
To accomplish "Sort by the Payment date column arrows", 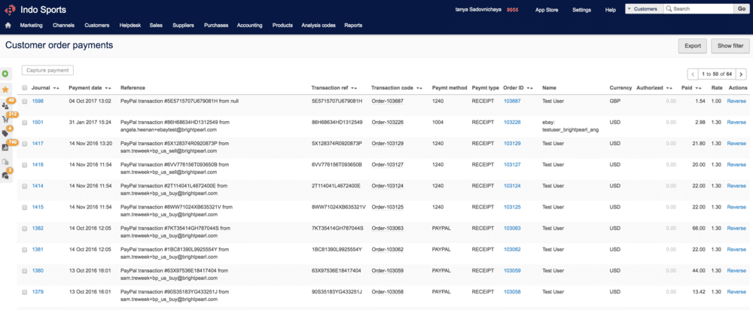I will point(108,88).
